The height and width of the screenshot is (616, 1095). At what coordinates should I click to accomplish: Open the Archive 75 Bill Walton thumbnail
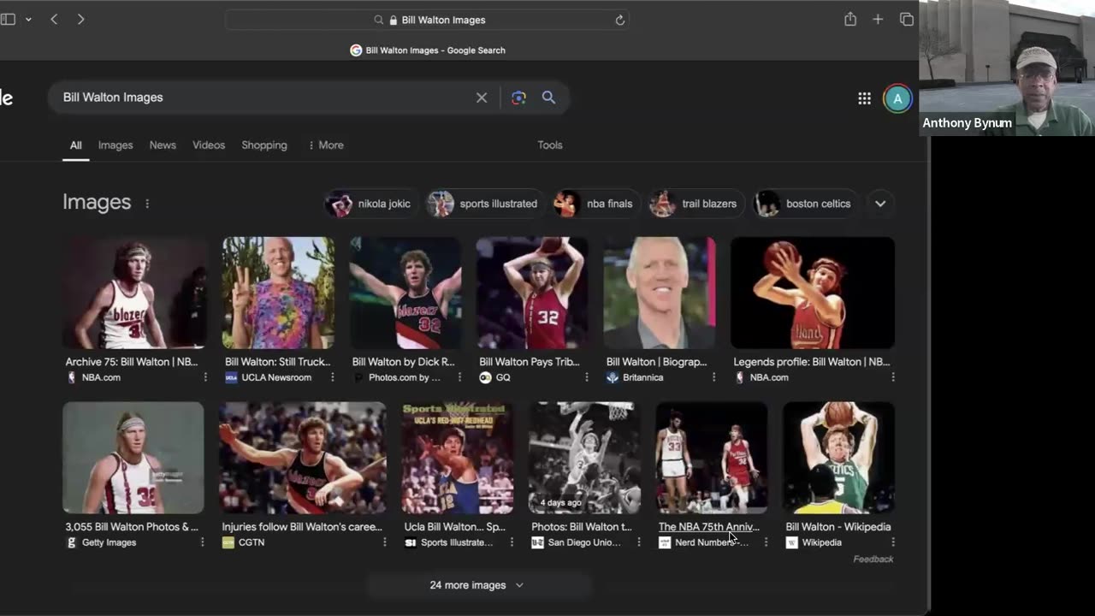coord(134,293)
